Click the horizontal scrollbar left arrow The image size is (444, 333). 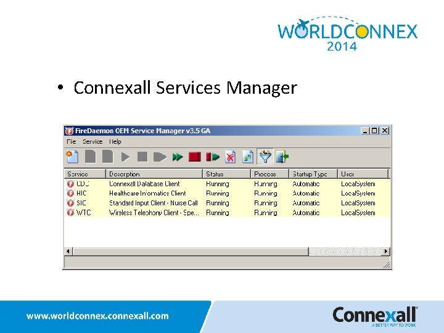tap(68, 251)
